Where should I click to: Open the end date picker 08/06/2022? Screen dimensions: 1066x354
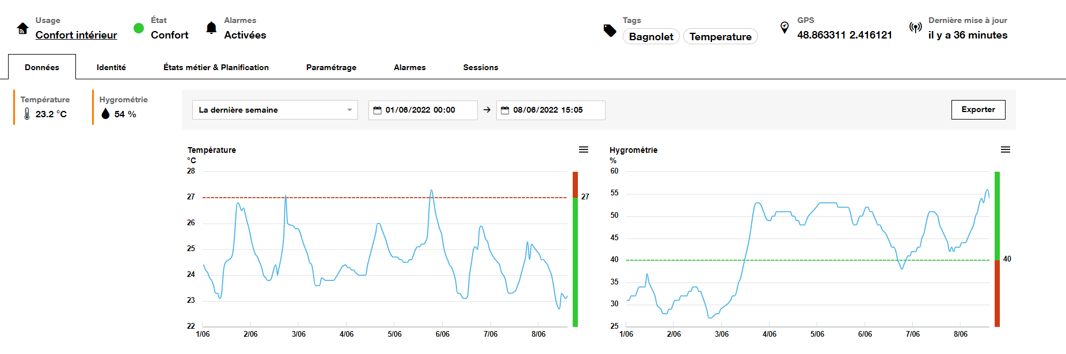[x=550, y=110]
